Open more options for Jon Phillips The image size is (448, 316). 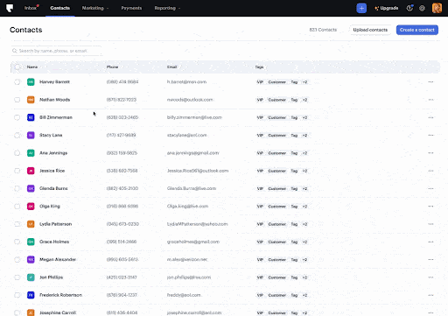pos(430,277)
